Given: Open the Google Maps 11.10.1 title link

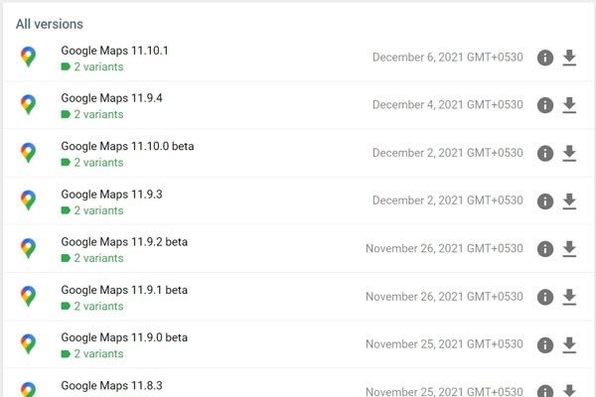Looking at the screenshot, I should pyautogui.click(x=114, y=51).
